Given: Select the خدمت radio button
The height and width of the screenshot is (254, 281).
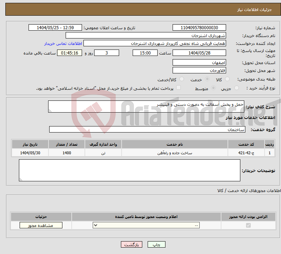Looking at the screenshot, I should coord(207,79).
